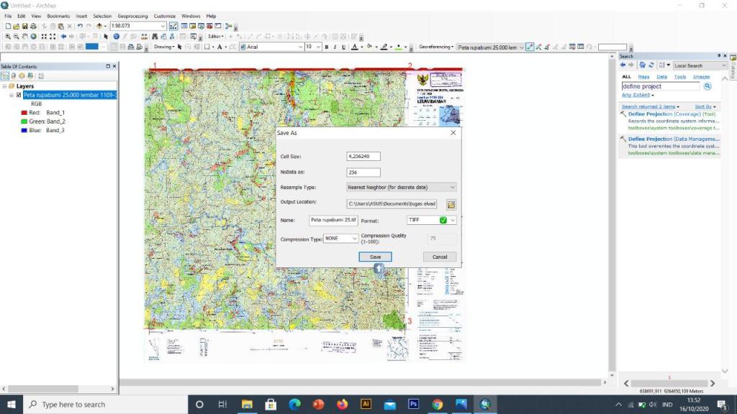Viewport: 737px width, 414px height.
Task: Uncheck the Peta rupabumi layer visibility checkbox
Action: click(x=19, y=95)
